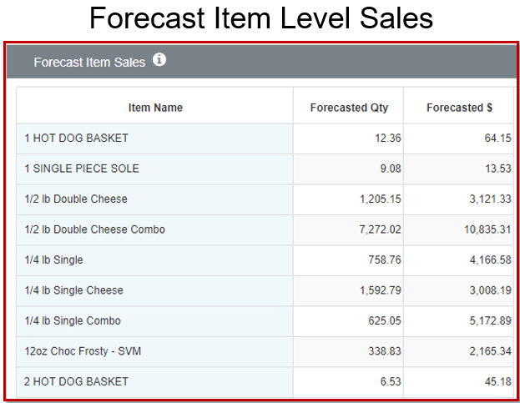The image size is (520, 403).
Task: Click the 64.15 forecasted dollar cell
Action: tap(458, 139)
